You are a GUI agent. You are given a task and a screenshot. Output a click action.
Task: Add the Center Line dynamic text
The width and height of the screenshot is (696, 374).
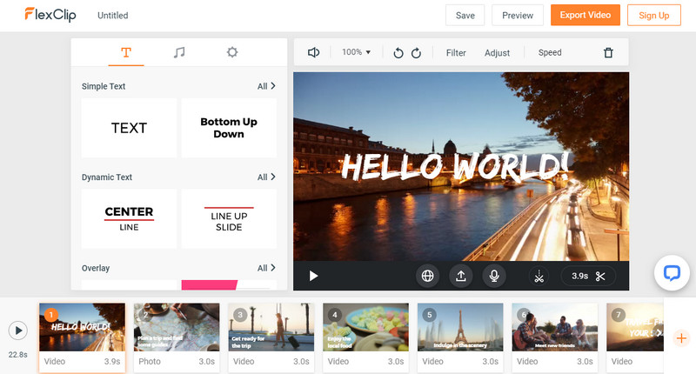[129, 218]
